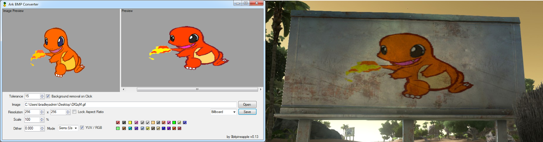Toggle the taupe gray-brown palette color
543x142 pixels.
tap(153, 128)
